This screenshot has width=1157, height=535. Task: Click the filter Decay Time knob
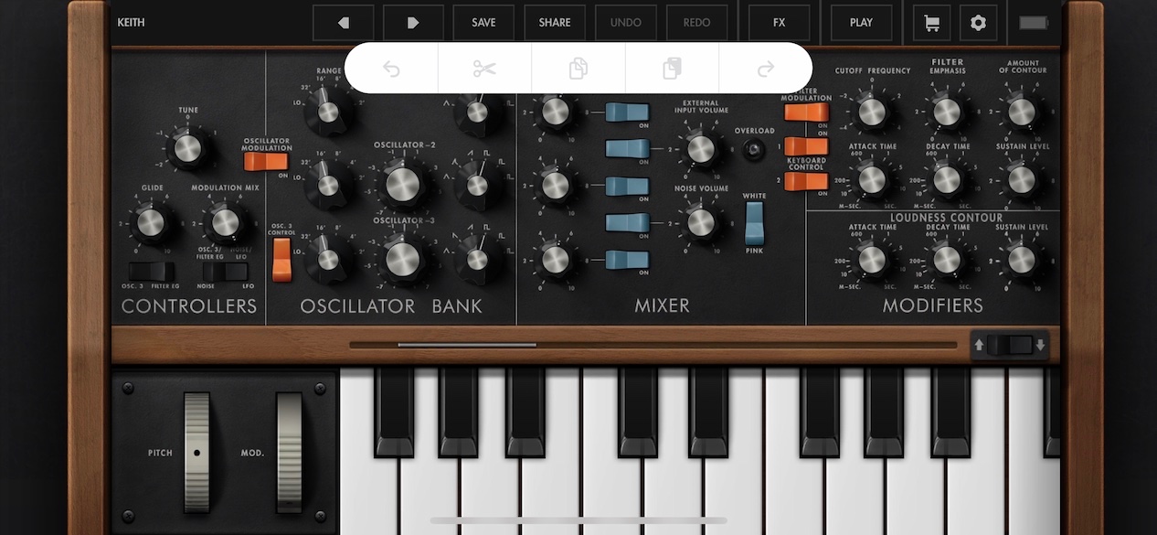(948, 179)
